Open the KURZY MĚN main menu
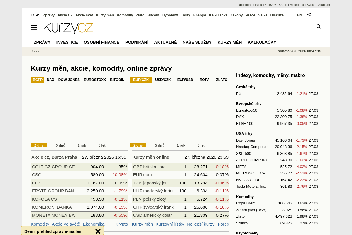352x235 pixels. tap(229, 42)
